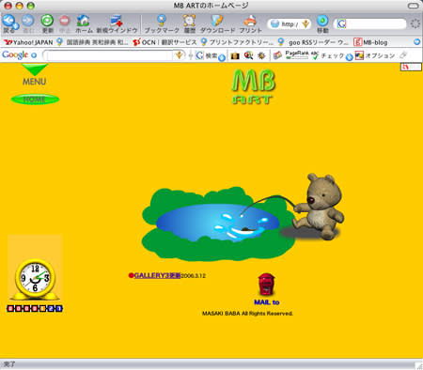Click the http:/ address field

click(289, 24)
